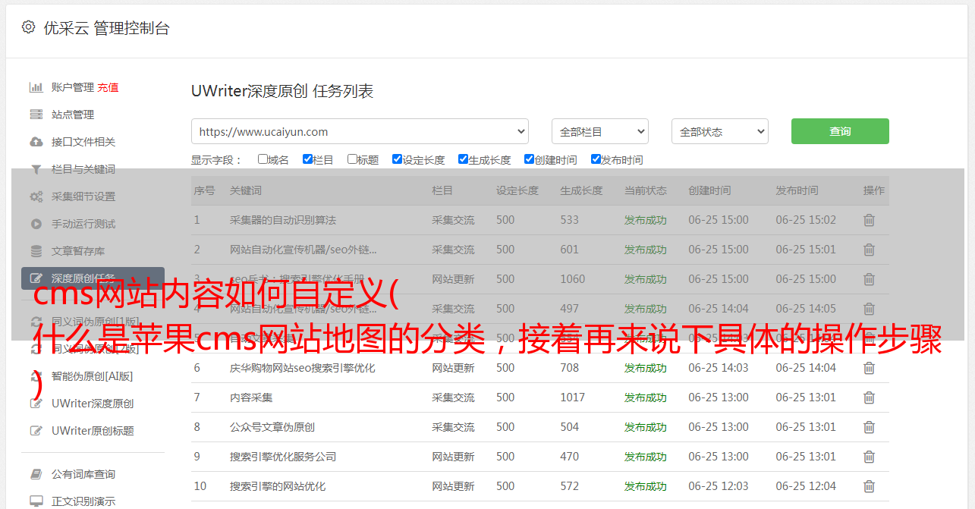
Task: Delete the task published 06-25 15:00
Action: [x=870, y=279]
